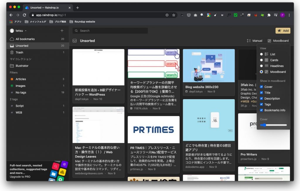Click the camera screenshot extension icon
The width and height of the screenshot is (300, 191).
pyautogui.click(x=195, y=15)
